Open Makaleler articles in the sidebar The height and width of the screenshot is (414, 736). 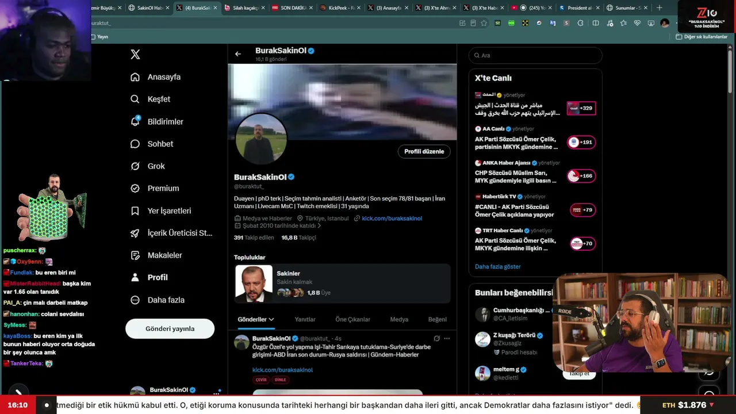coord(156,255)
